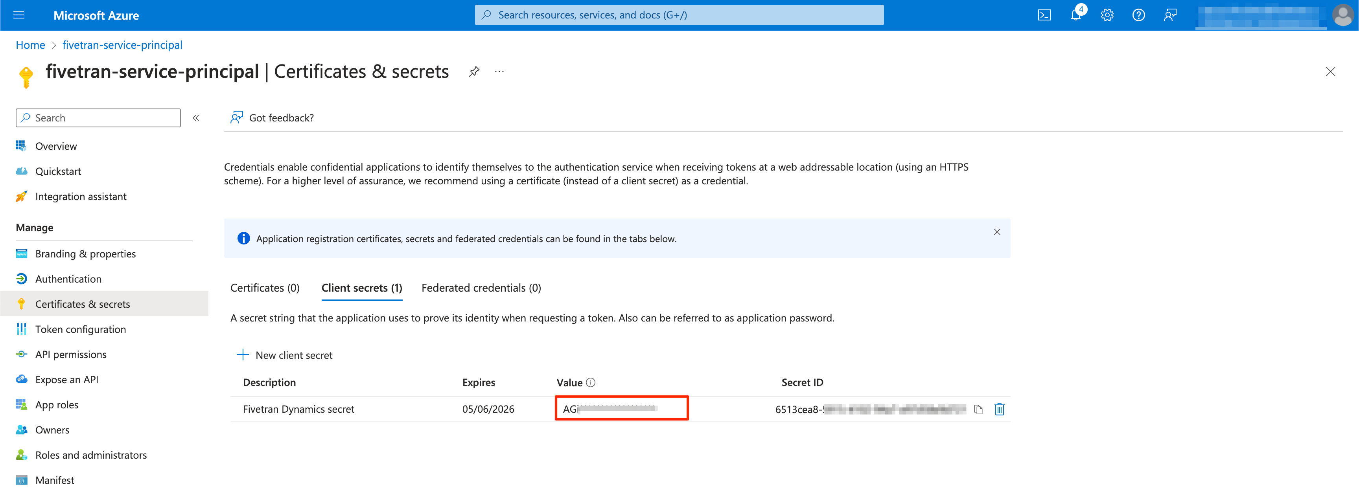Click the Authentication icon
This screenshot has width=1359, height=496.
[21, 279]
